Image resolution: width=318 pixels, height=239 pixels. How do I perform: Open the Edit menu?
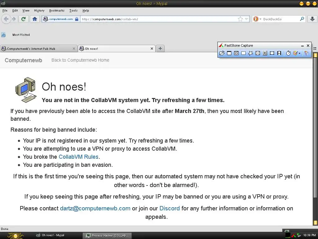coord(15,11)
